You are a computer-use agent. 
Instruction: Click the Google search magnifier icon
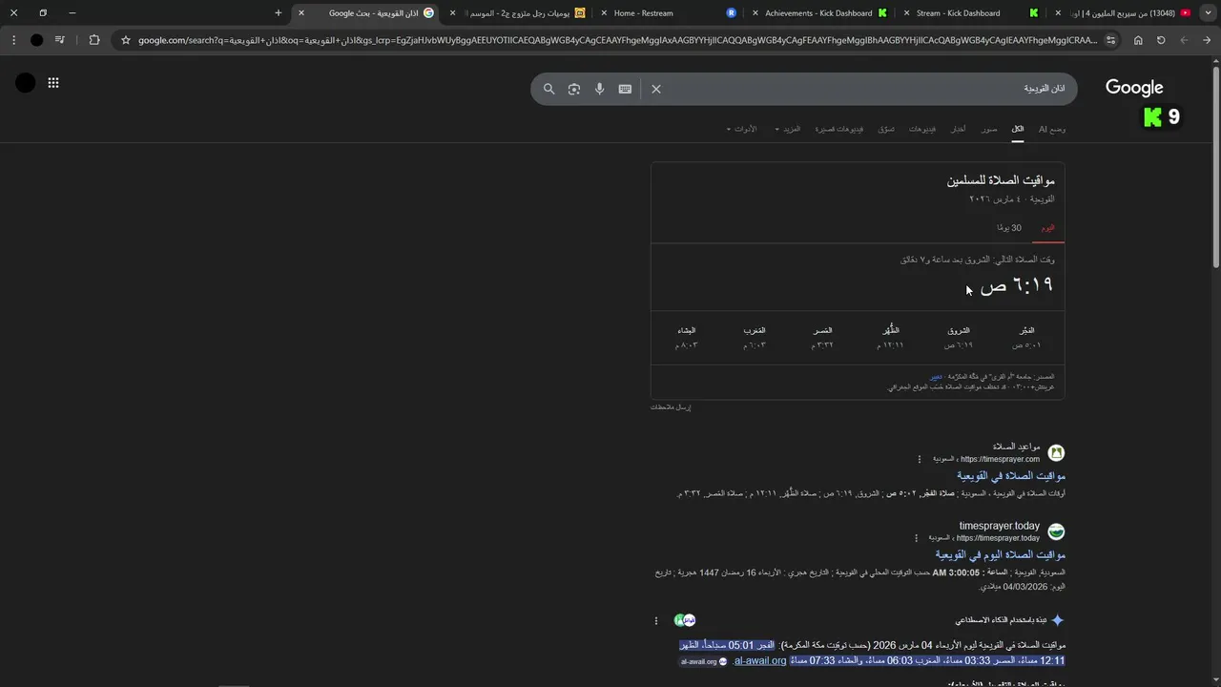pyautogui.click(x=548, y=89)
